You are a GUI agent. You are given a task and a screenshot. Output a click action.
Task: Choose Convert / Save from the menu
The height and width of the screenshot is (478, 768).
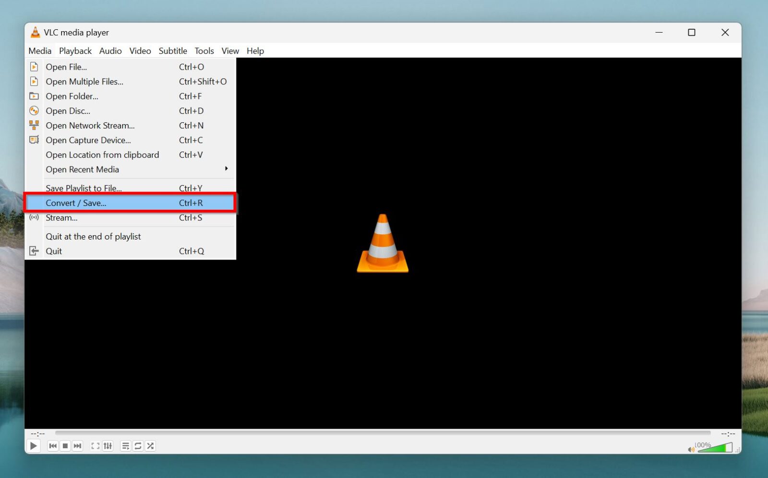coord(76,203)
